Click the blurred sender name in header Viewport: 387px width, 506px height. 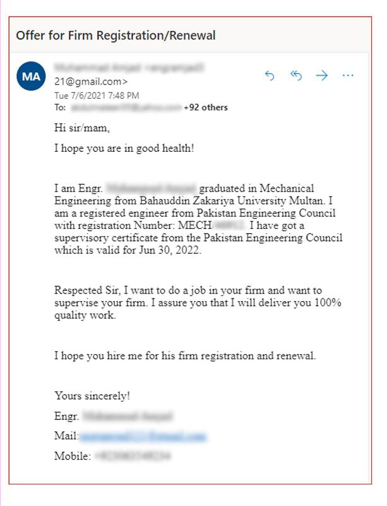coord(129,68)
